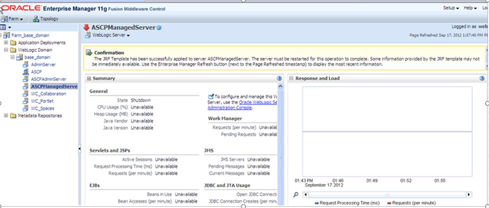
Task: Open help for Response and Load panel
Action: click(x=482, y=78)
